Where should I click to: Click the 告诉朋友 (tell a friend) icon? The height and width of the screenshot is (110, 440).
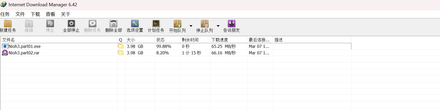(232, 24)
